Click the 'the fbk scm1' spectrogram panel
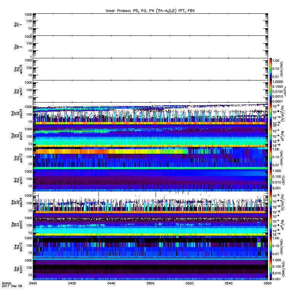The height and width of the screenshot is (305, 286). [150, 269]
